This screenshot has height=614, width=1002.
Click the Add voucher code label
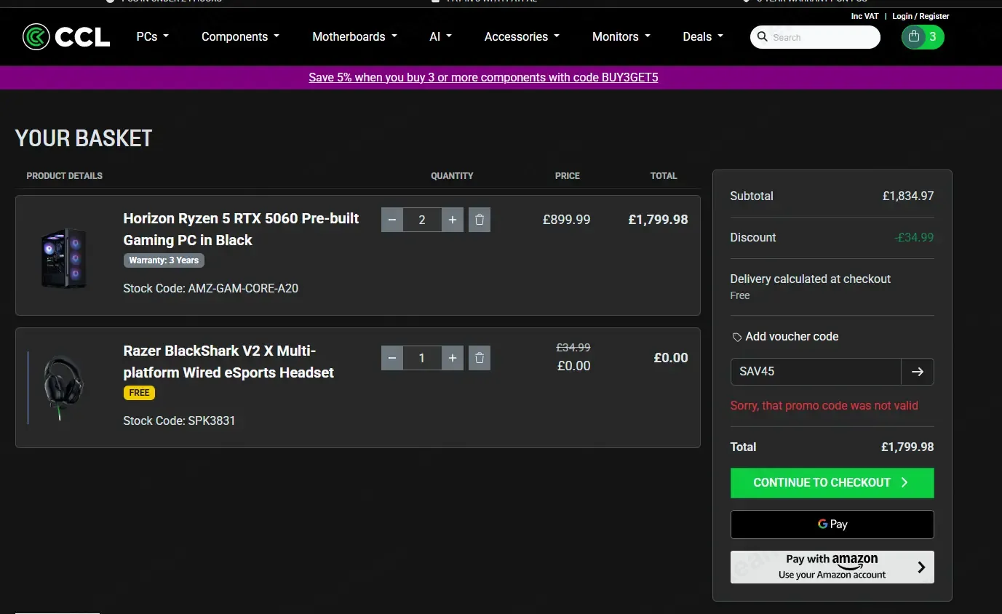792,337
